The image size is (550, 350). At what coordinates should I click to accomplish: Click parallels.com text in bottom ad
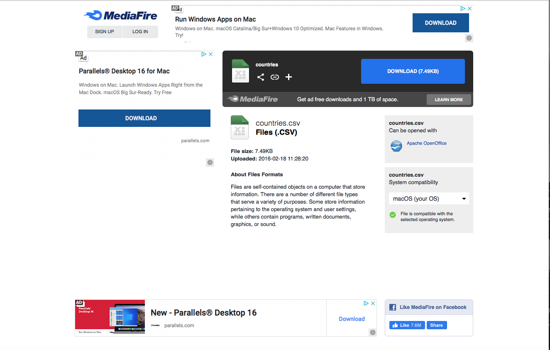click(x=179, y=326)
